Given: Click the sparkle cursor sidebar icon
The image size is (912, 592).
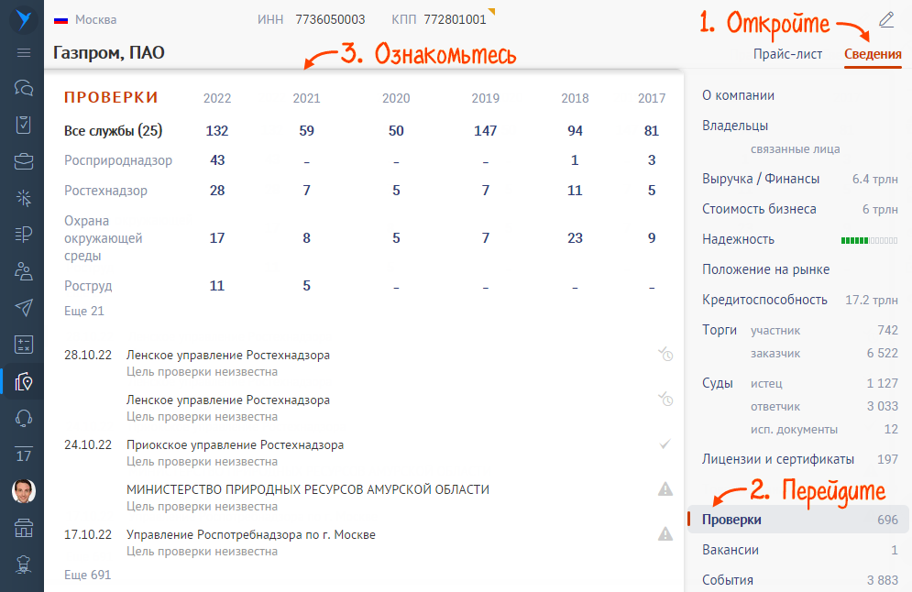Looking at the screenshot, I should click(x=23, y=198).
